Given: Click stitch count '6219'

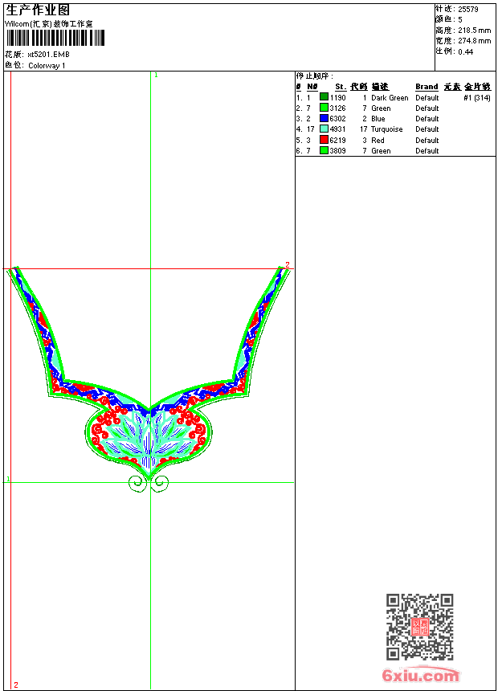Looking at the screenshot, I should point(337,140).
